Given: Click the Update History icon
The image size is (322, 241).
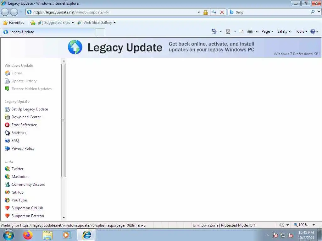Looking at the screenshot, I should tap(7, 81).
